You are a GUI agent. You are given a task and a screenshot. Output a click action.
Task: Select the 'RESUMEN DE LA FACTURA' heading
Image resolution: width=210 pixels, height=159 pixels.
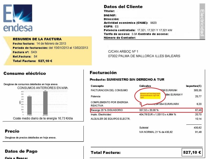[37, 39]
